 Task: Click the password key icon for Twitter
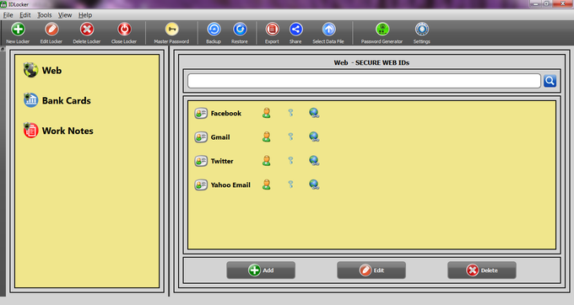(x=290, y=160)
